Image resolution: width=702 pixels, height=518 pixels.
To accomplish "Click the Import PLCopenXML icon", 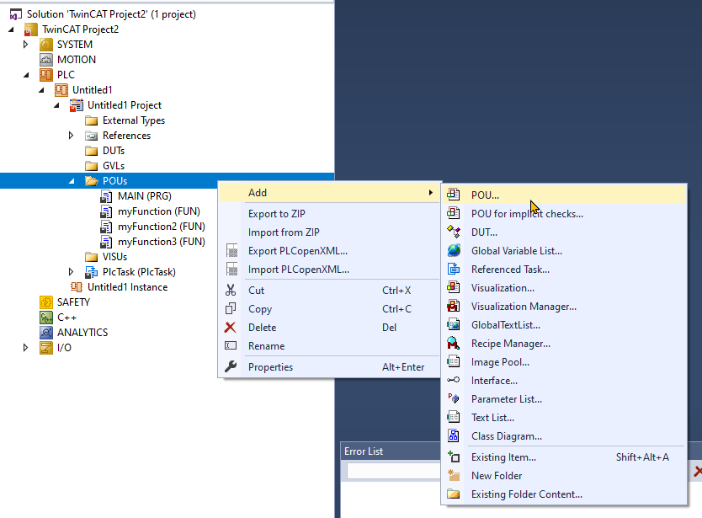I will click(x=232, y=269).
